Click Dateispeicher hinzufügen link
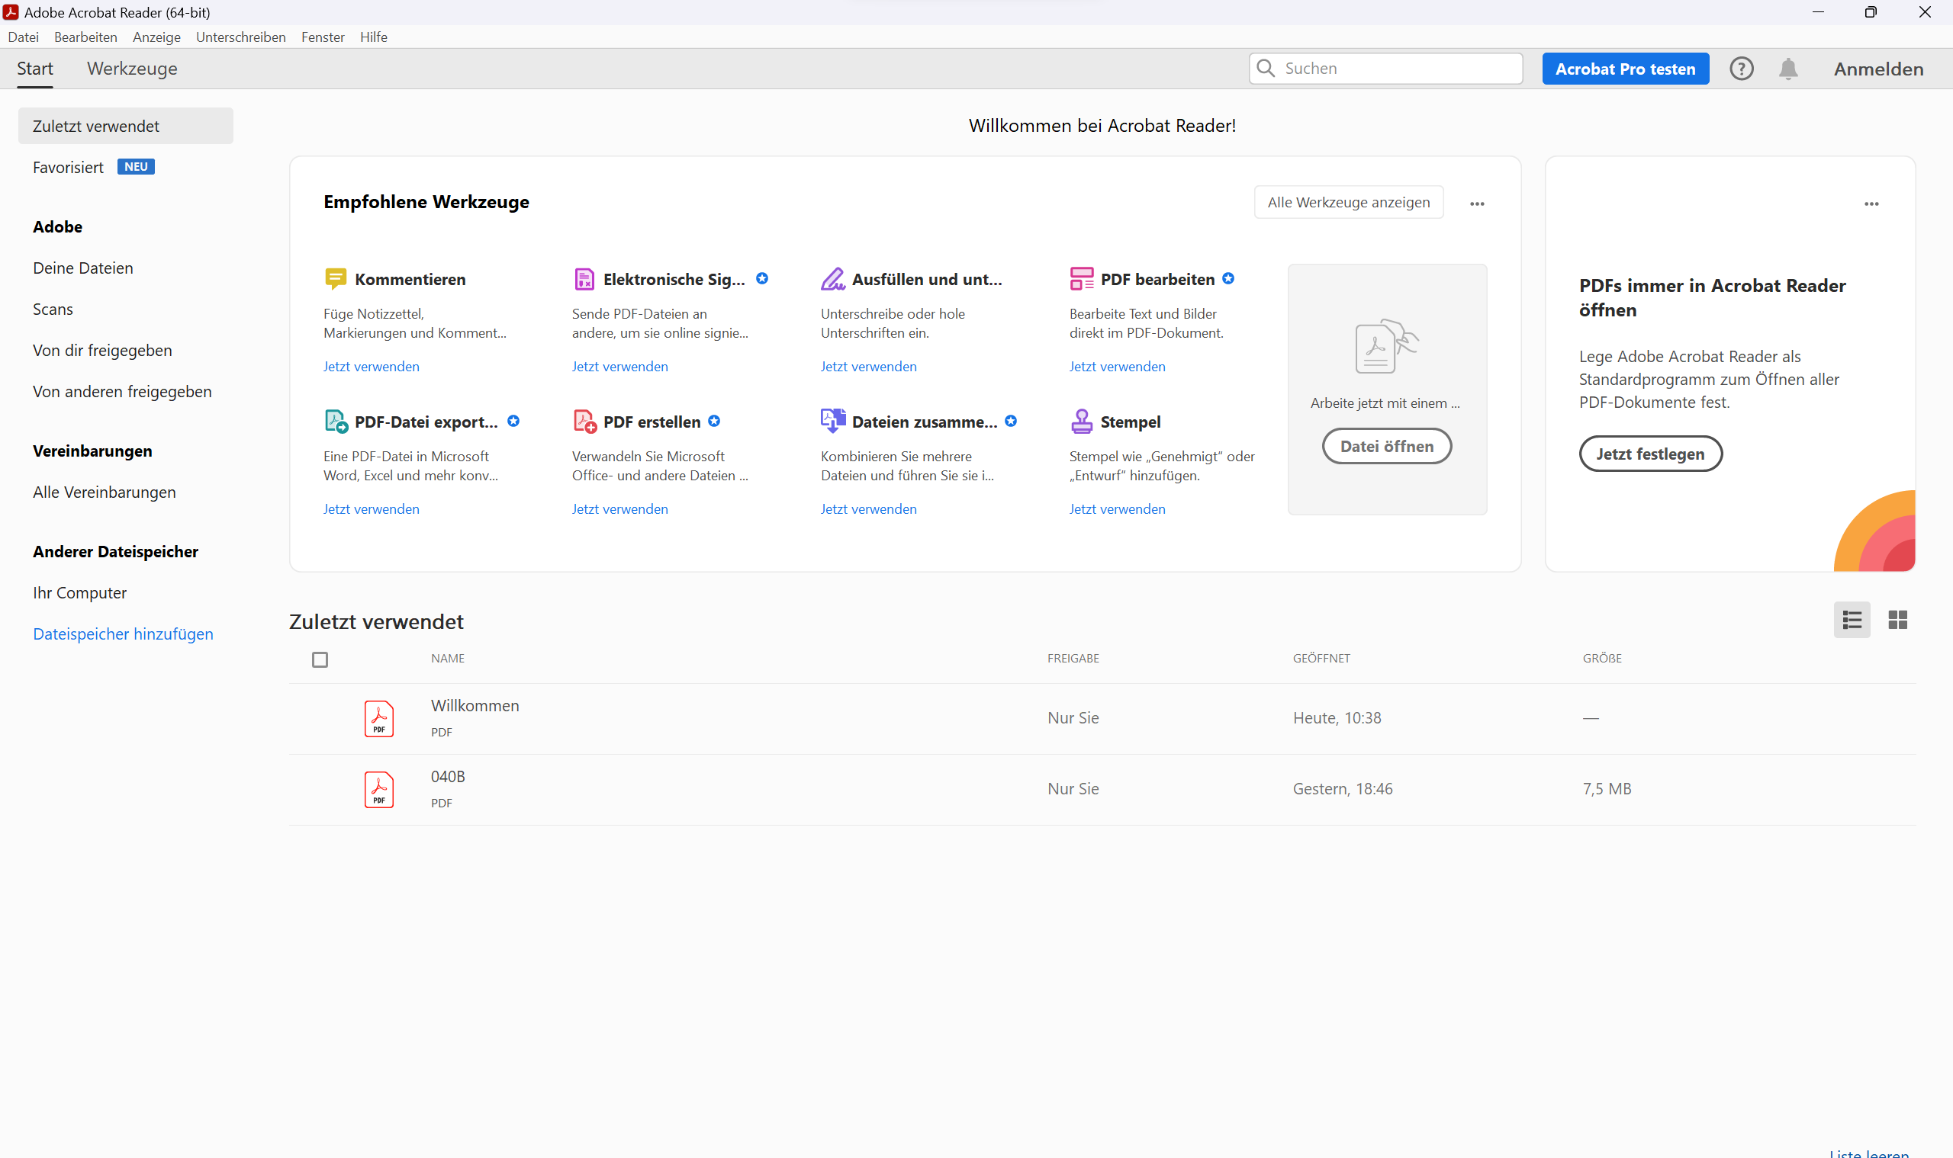1953x1158 pixels. pos(123,634)
